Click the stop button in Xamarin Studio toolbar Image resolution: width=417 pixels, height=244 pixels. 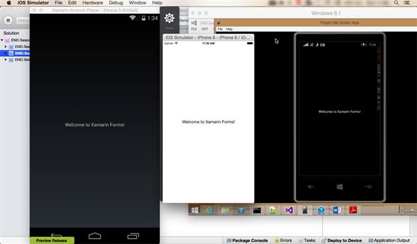pos(8,20)
